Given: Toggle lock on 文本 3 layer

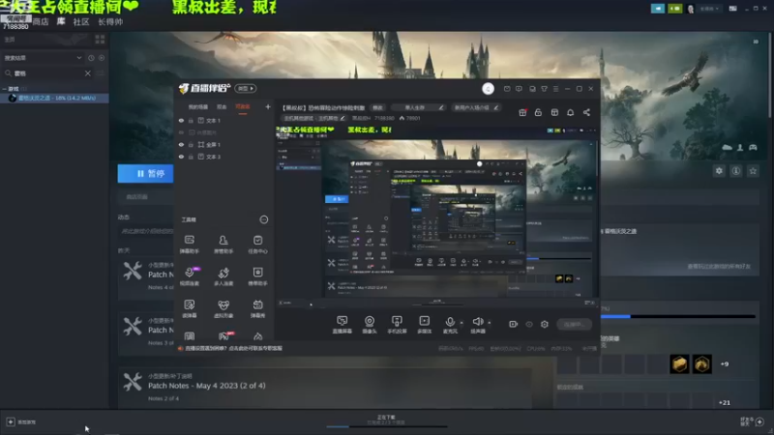Looking at the screenshot, I should point(191,157).
